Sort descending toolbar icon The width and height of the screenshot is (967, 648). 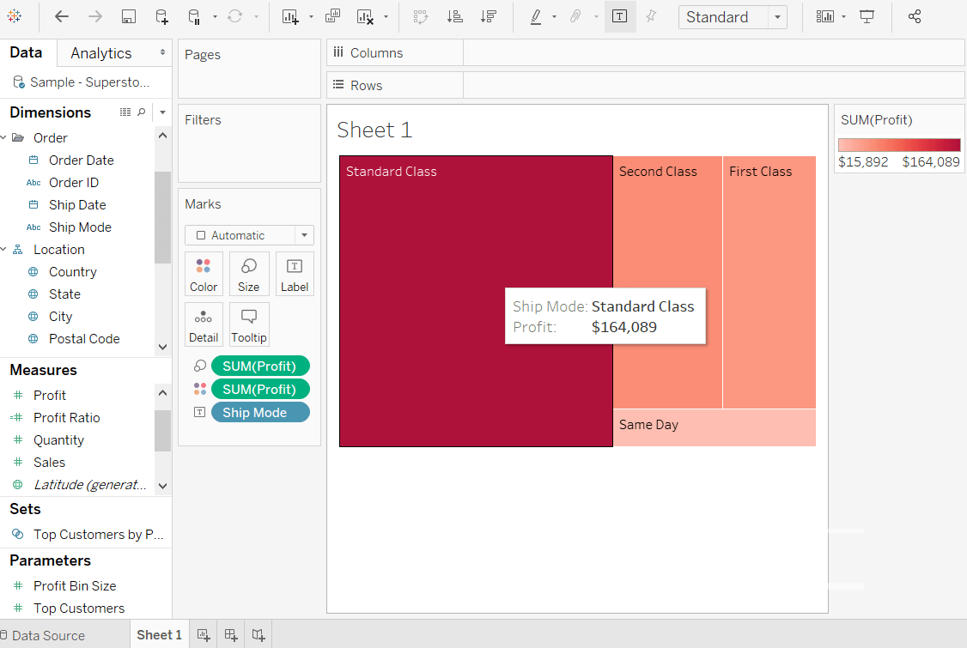tap(489, 16)
